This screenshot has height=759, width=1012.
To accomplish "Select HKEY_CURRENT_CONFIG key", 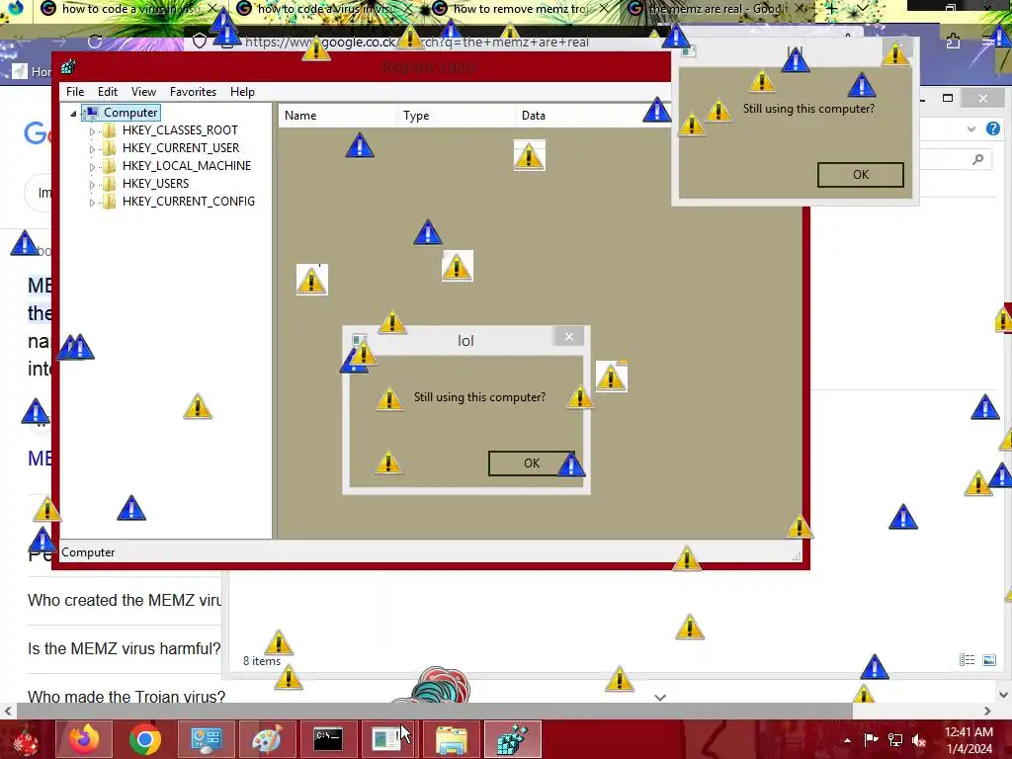I will [189, 202].
